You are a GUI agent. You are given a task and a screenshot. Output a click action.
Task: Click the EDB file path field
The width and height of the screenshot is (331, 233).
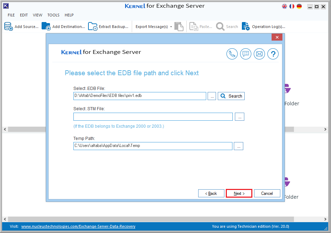tap(140, 96)
